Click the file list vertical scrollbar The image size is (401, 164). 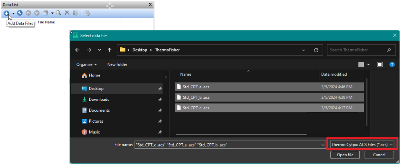pyautogui.click(x=367, y=102)
